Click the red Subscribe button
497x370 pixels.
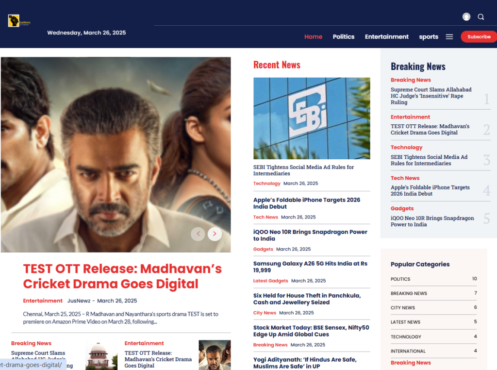pos(479,37)
